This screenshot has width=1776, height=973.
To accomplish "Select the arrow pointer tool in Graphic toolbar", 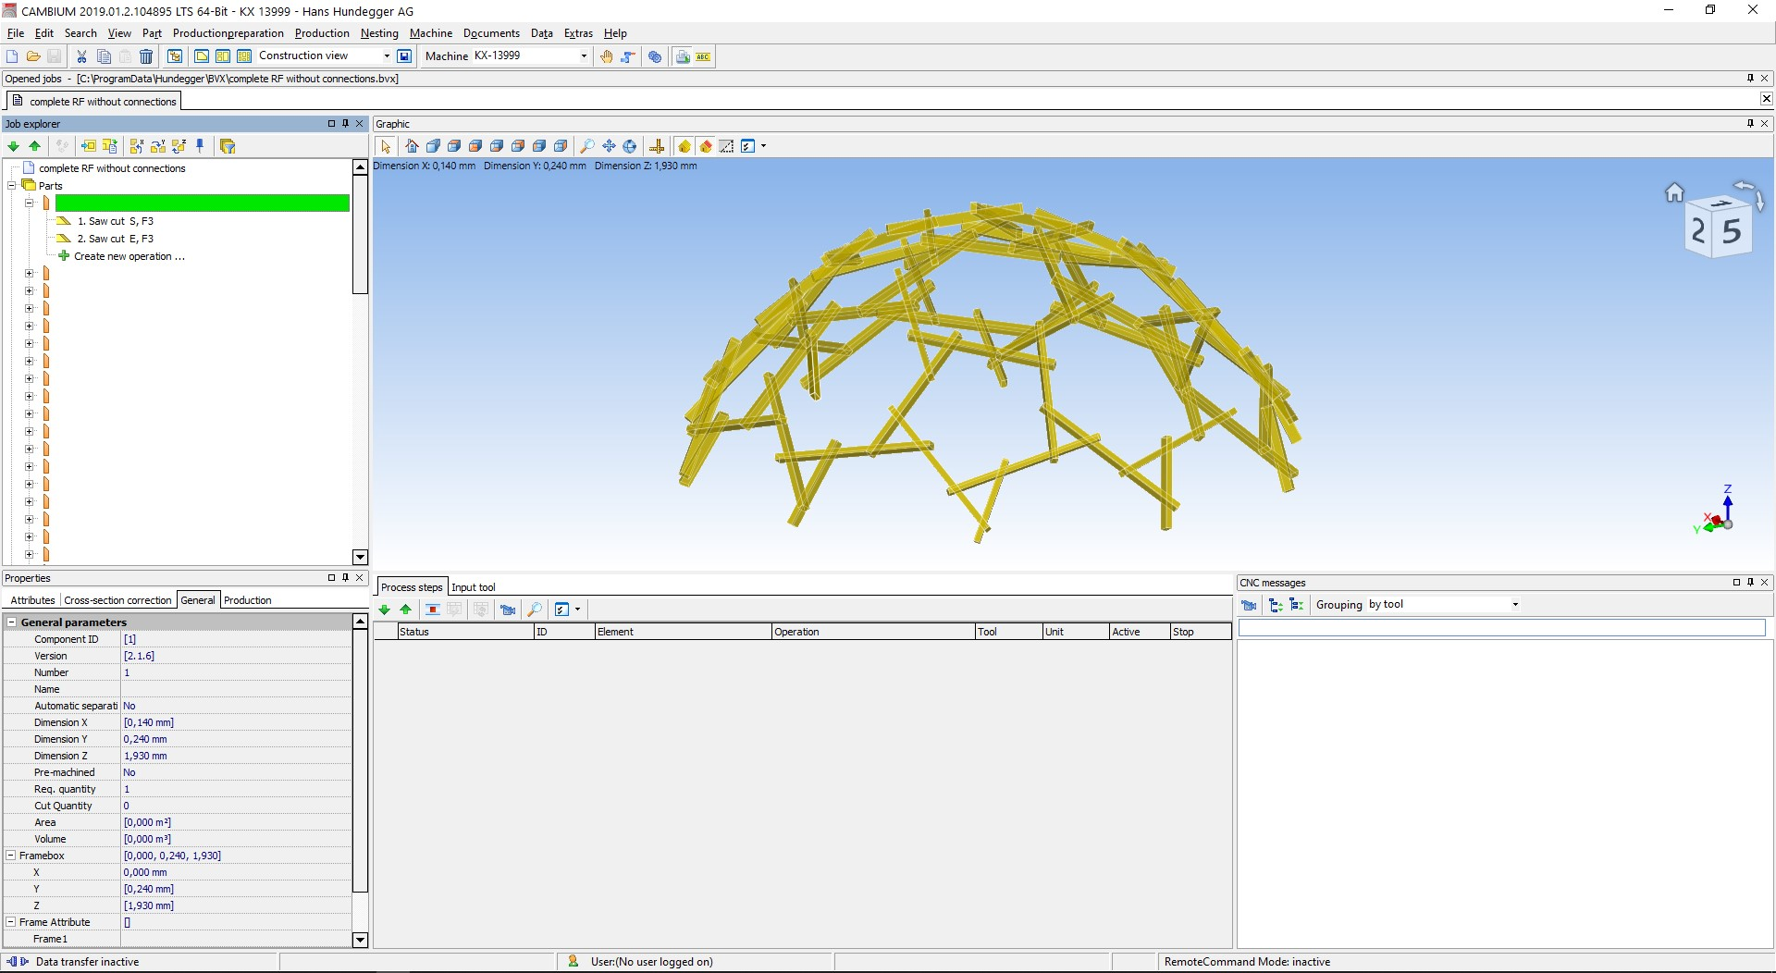I will point(386,146).
